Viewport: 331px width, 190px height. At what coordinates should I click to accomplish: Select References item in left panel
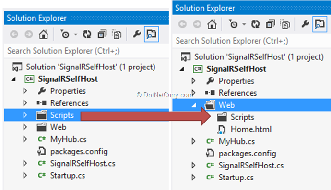[x=69, y=103]
